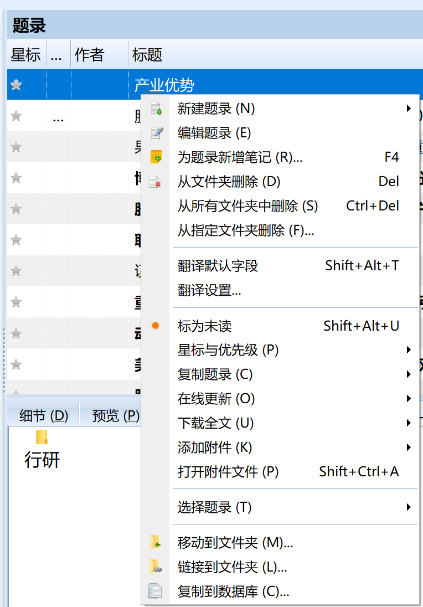Expand the 选择题录 submenu arrow

coord(410,507)
